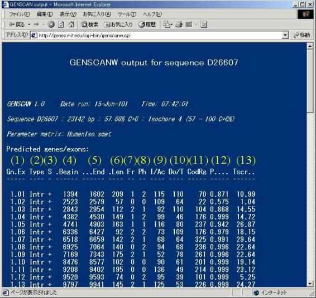
Task: Print the page using the printer icon
Action: (179, 25)
